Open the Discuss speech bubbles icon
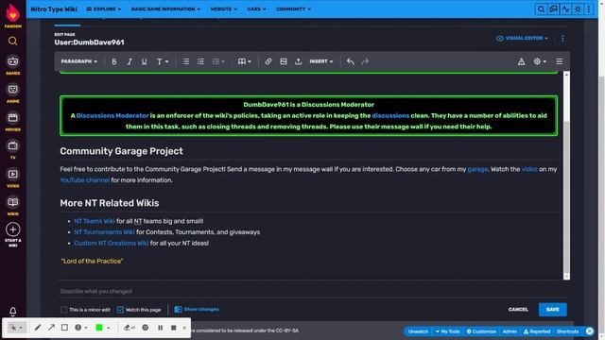605x340 pixels. tap(553, 9)
